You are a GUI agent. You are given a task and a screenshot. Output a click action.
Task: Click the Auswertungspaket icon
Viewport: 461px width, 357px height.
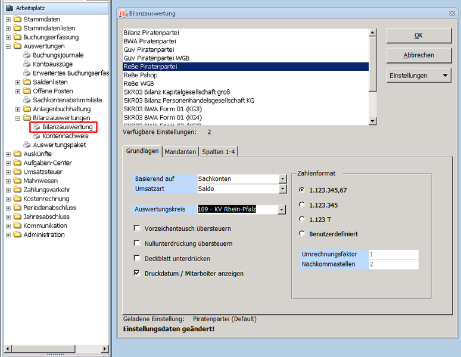point(27,145)
